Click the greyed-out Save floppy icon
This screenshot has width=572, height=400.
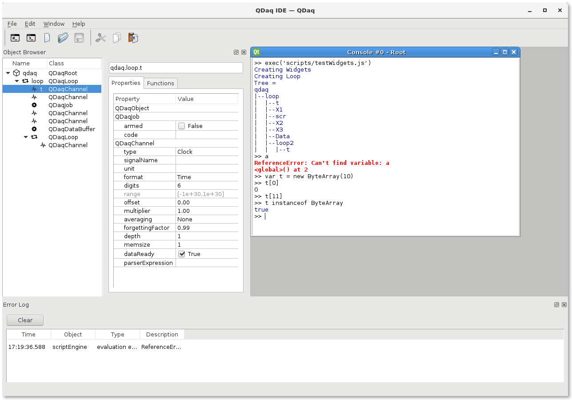79,38
